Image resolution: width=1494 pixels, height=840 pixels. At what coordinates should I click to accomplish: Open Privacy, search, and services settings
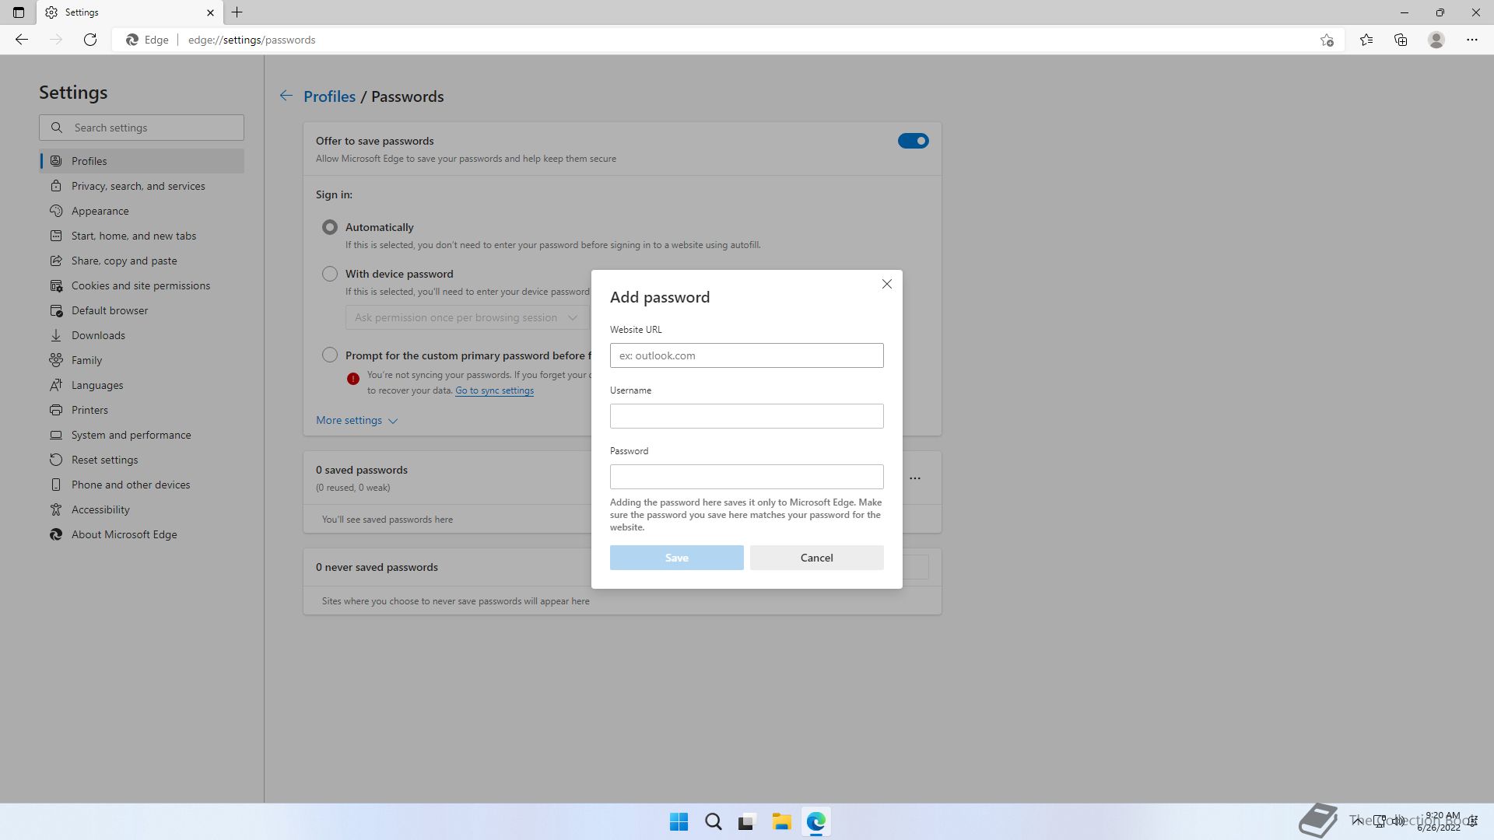click(x=142, y=186)
